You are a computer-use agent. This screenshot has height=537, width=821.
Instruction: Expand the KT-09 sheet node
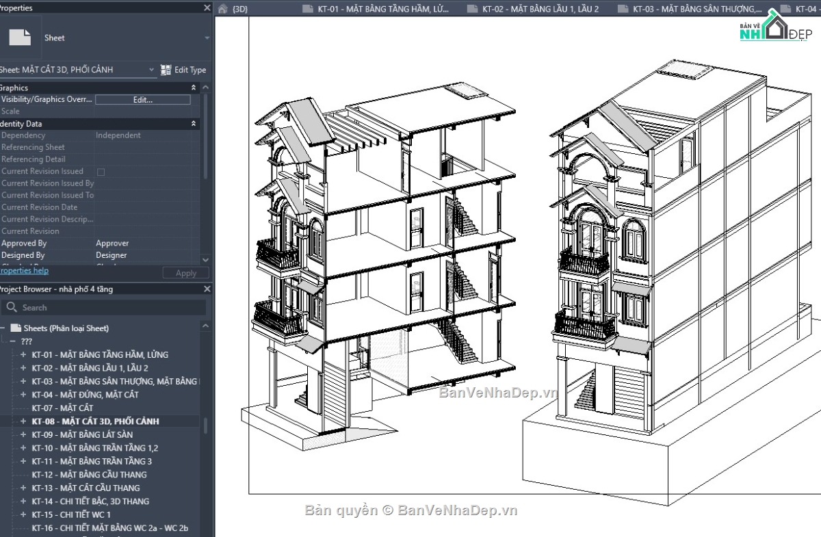(x=23, y=434)
